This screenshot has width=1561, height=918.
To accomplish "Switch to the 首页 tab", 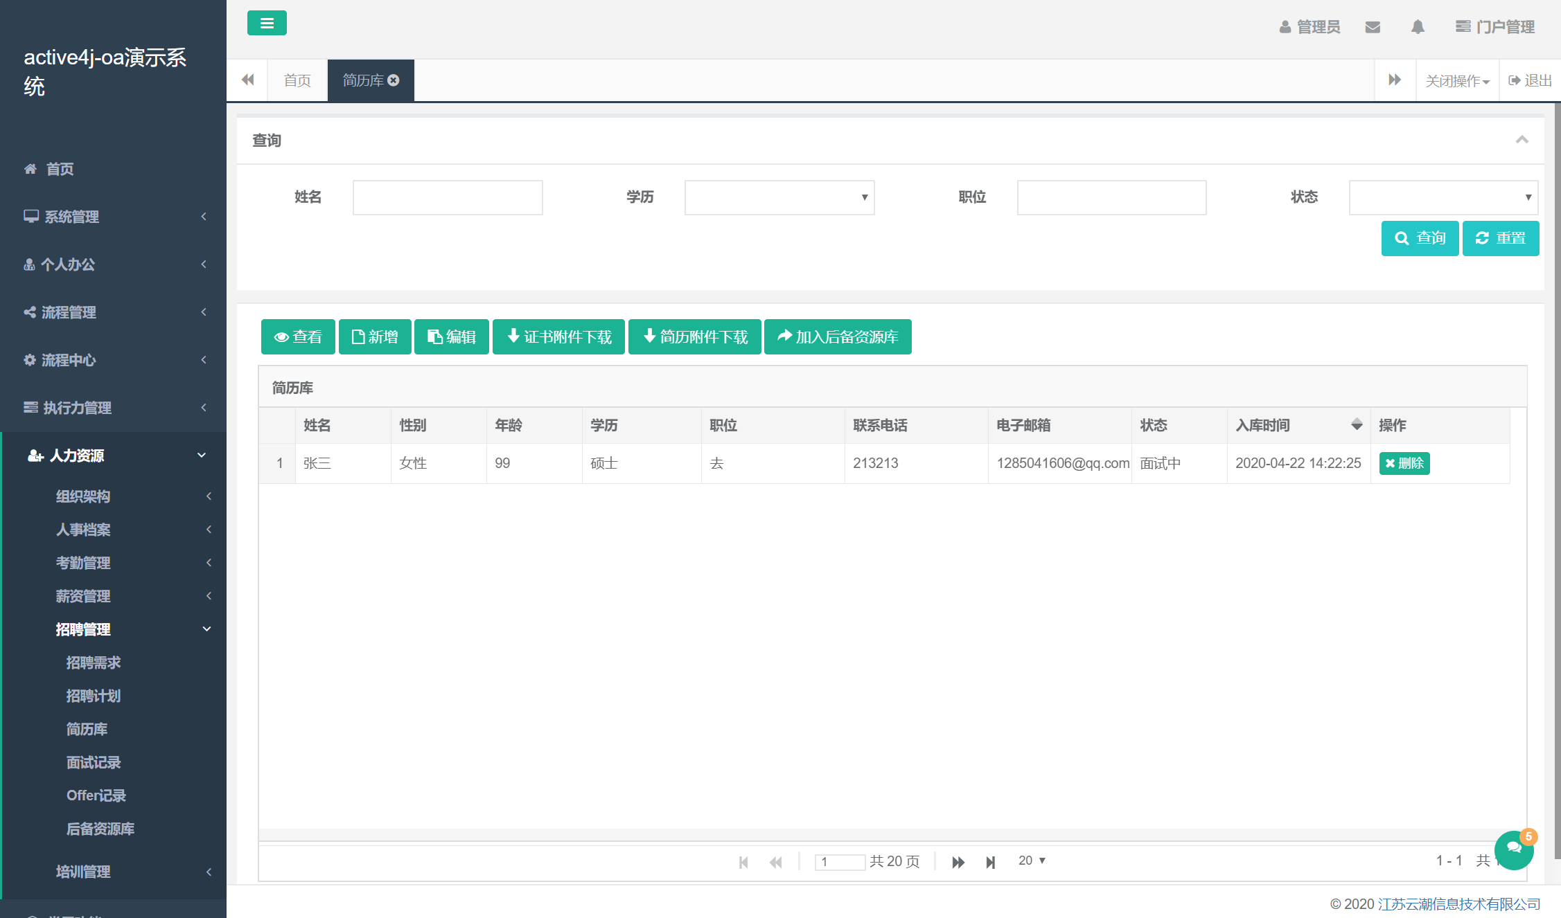I will 297,80.
